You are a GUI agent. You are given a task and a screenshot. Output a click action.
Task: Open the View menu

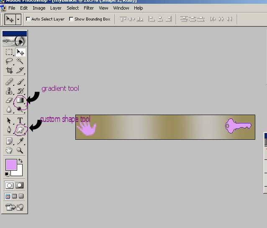pyautogui.click(x=103, y=8)
